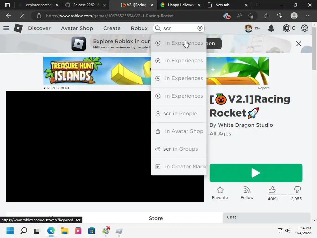The height and width of the screenshot is (238, 317).
Task: Open the shopping coupons icon with badge 16
Action: click(x=227, y=16)
